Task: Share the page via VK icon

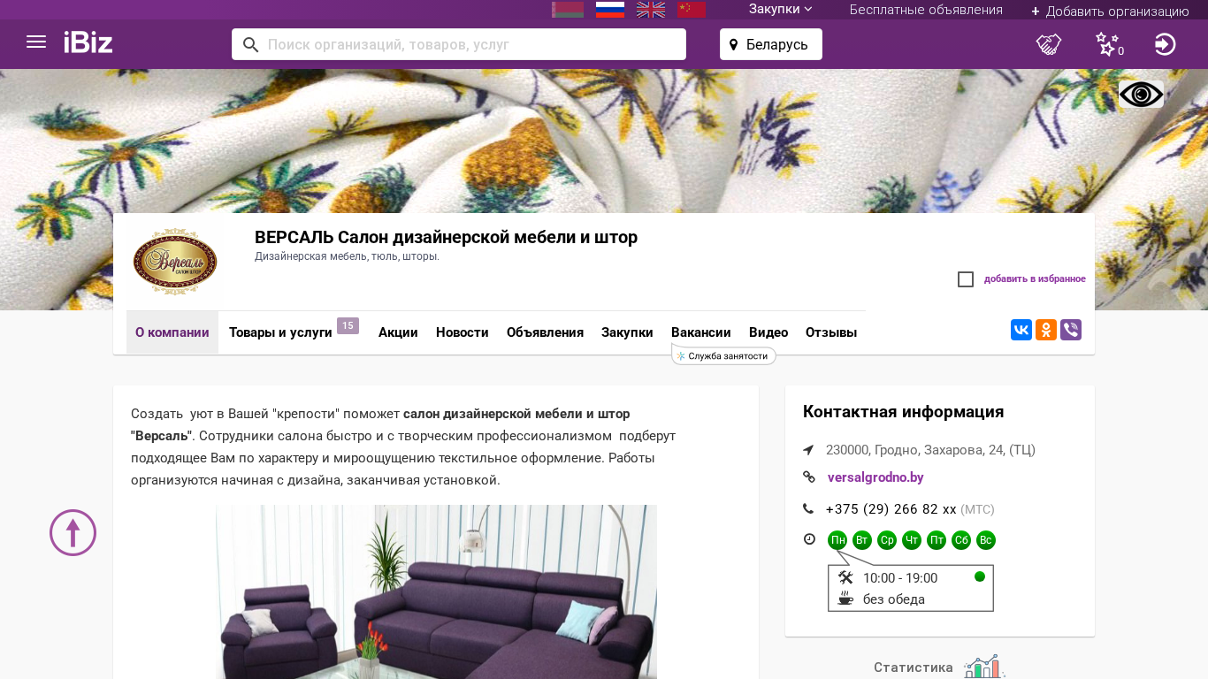Action: [1021, 330]
